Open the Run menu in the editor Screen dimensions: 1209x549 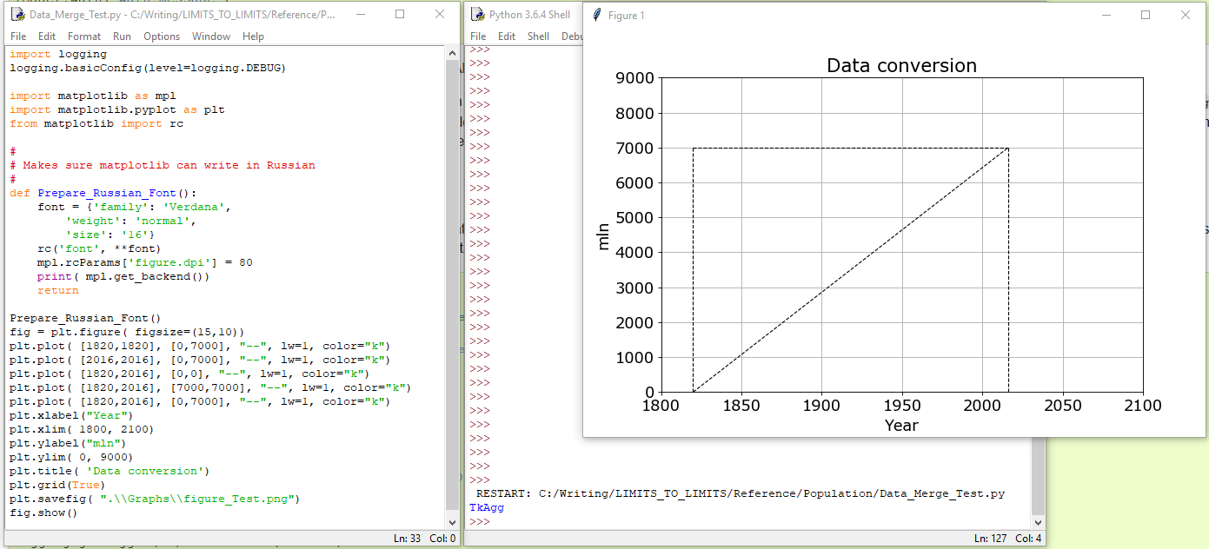coord(122,36)
